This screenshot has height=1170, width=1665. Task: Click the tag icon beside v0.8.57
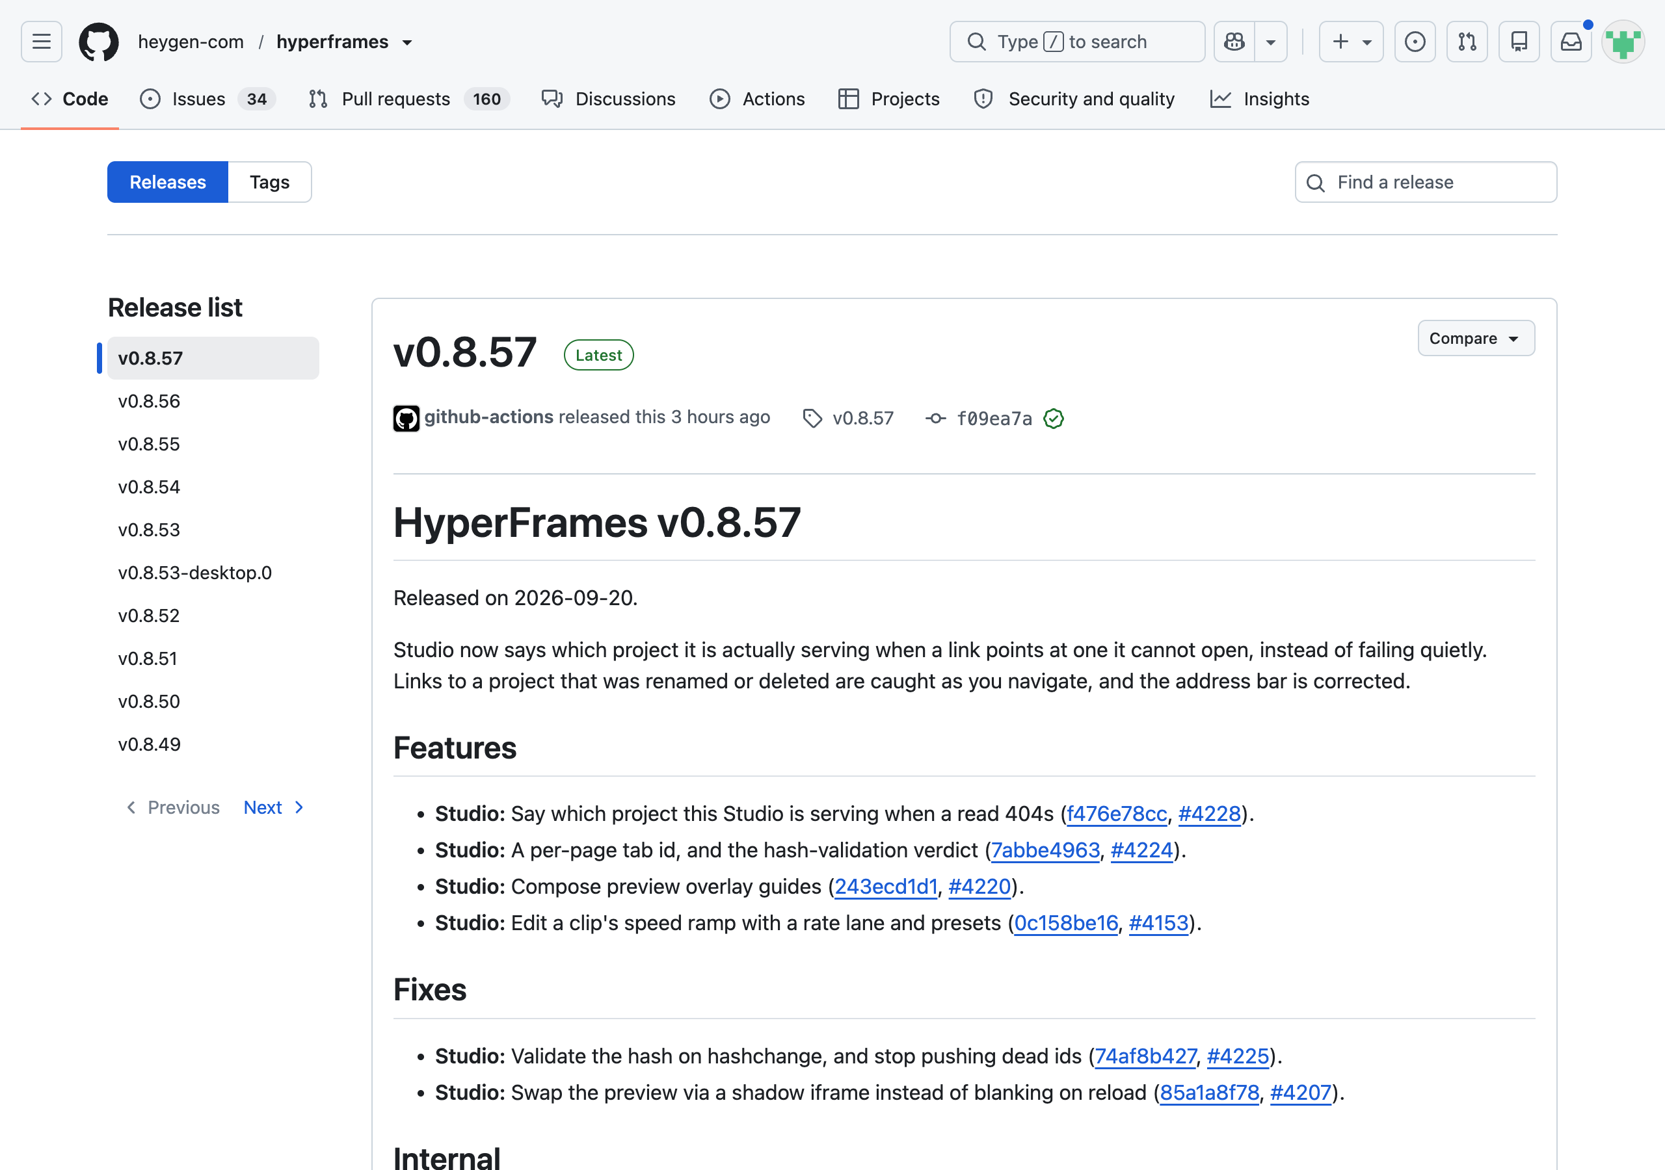pos(812,418)
